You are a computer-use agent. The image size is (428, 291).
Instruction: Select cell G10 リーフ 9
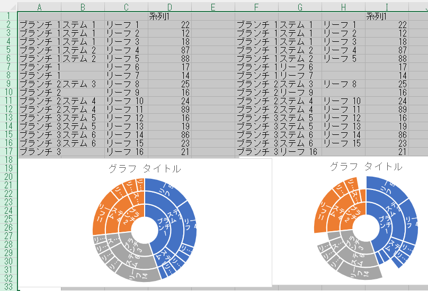tap(300, 93)
